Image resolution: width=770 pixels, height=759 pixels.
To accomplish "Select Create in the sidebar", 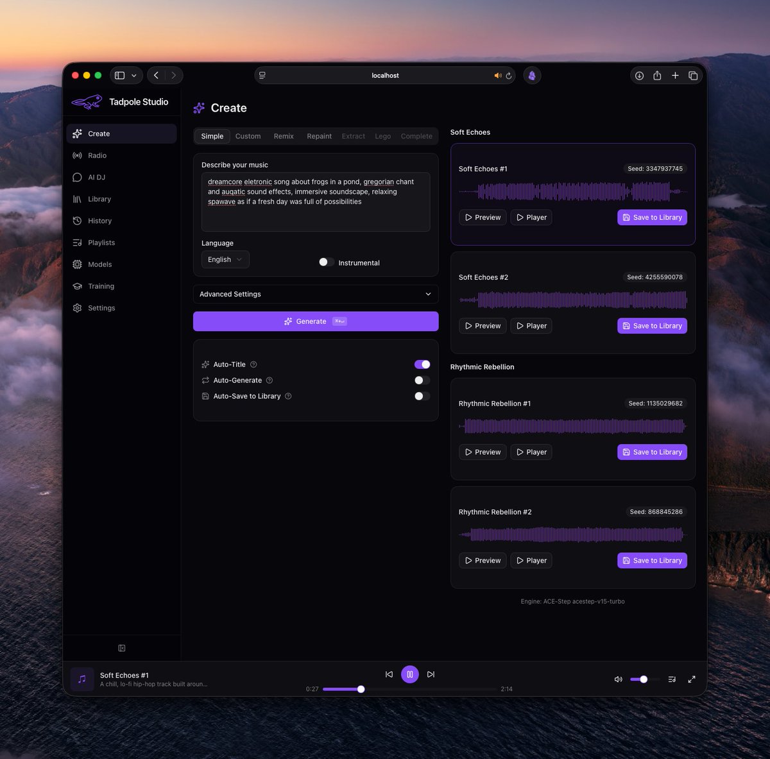I will click(121, 133).
